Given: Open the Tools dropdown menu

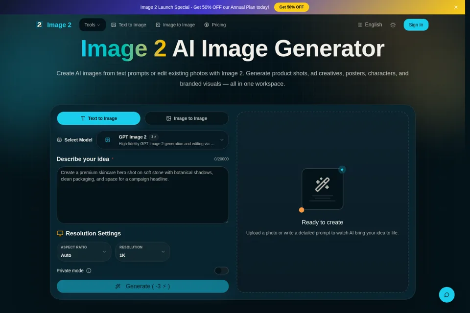Looking at the screenshot, I should click(93, 25).
